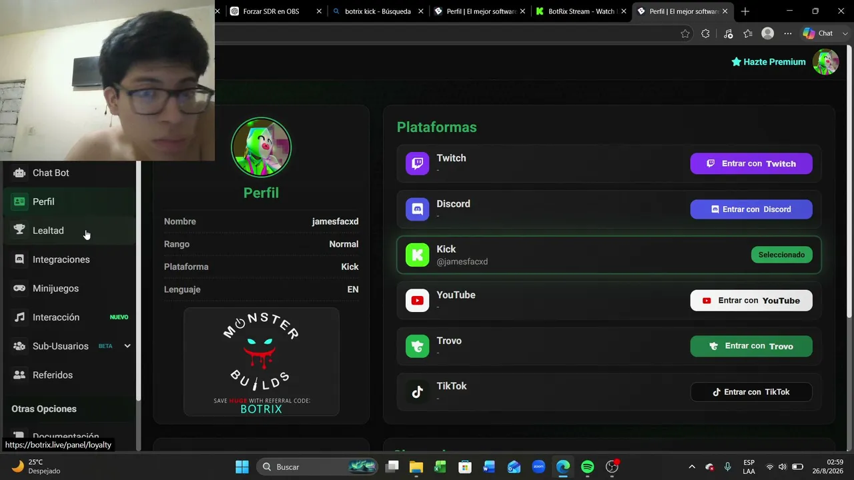Open OBS Studio from the taskbar
The height and width of the screenshot is (480, 854).
[612, 467]
